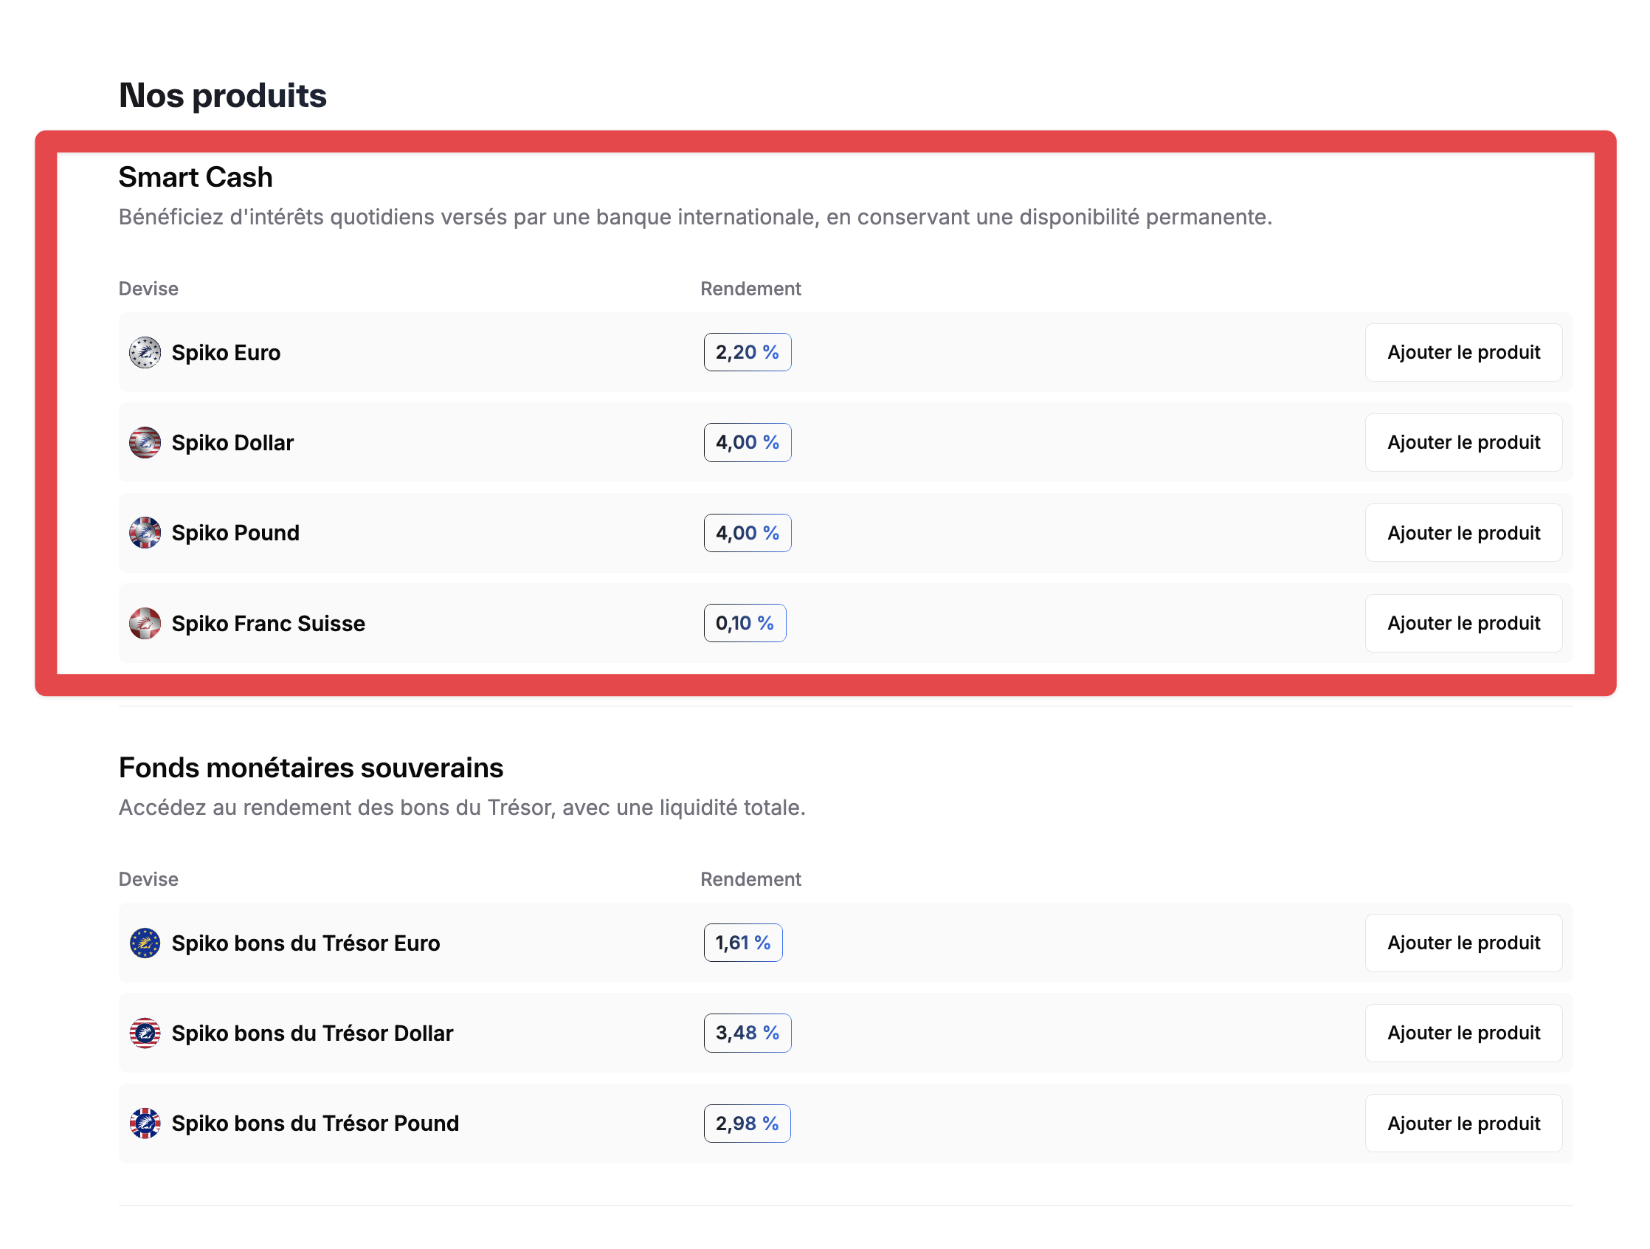This screenshot has width=1650, height=1249.
Task: Select the 3,48 % yield badge
Action: (x=747, y=1033)
